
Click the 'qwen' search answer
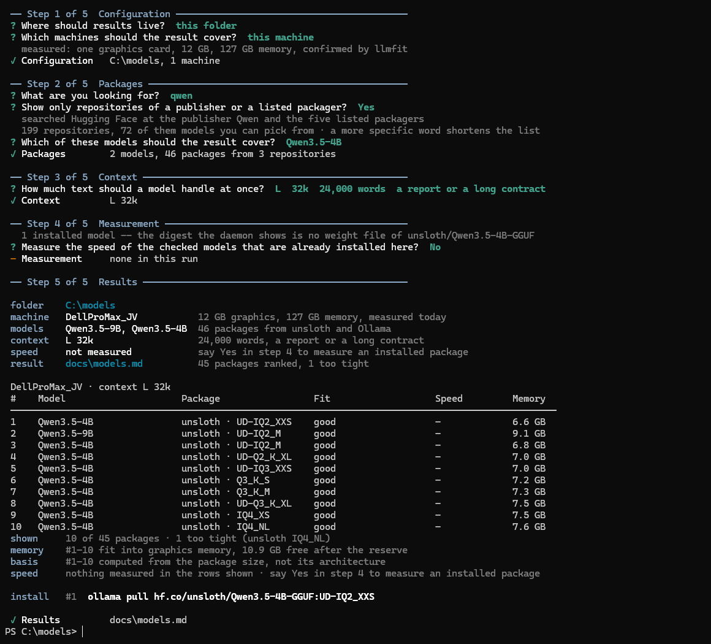click(181, 96)
